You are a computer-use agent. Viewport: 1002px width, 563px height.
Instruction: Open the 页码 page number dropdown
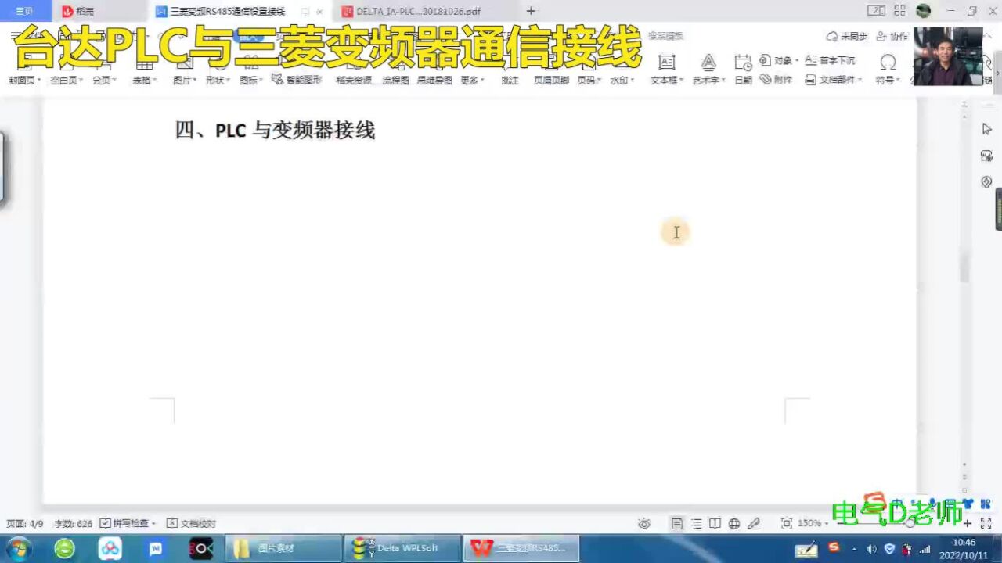coord(589,80)
